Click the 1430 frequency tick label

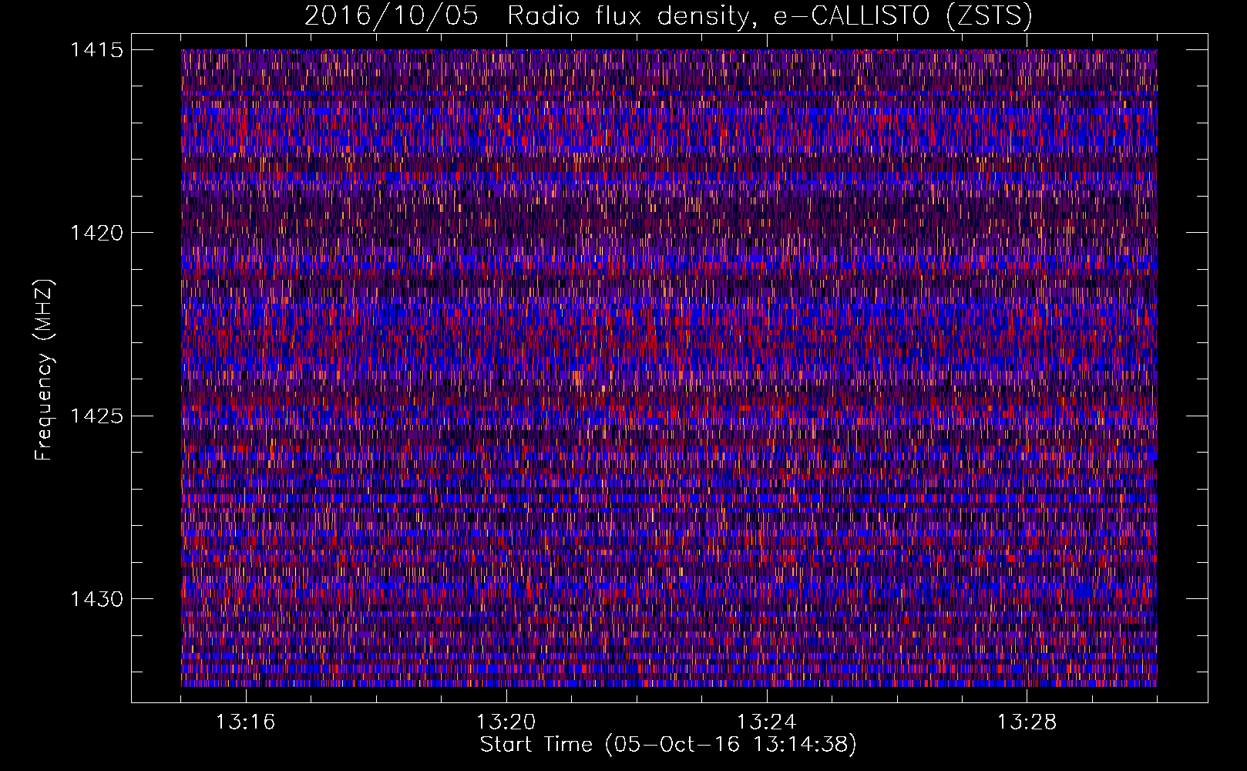[97, 599]
